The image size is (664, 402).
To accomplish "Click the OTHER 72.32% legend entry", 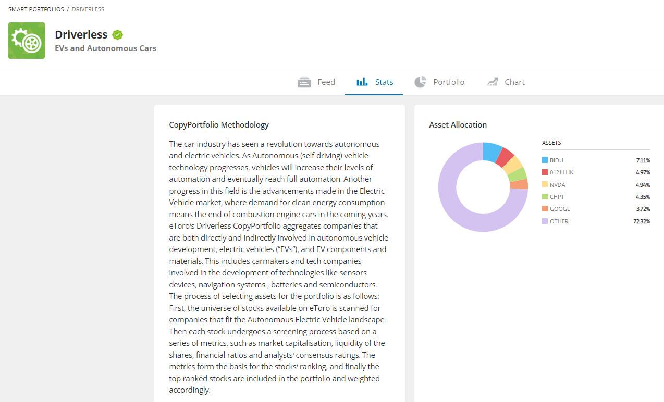I will tap(596, 221).
